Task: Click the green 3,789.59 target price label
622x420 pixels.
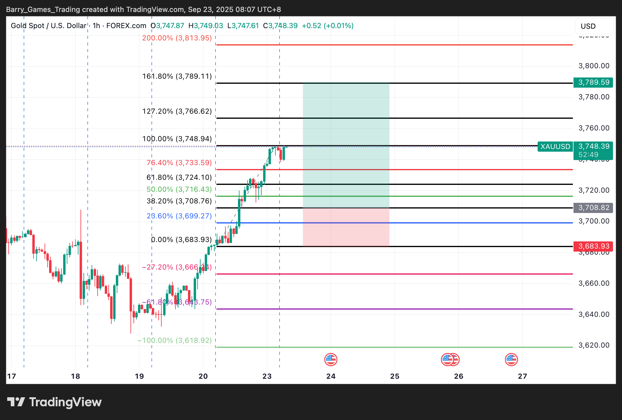Action: [593, 82]
